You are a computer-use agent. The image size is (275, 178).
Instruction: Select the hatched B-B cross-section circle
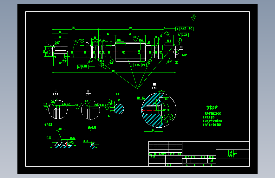point(119,109)
